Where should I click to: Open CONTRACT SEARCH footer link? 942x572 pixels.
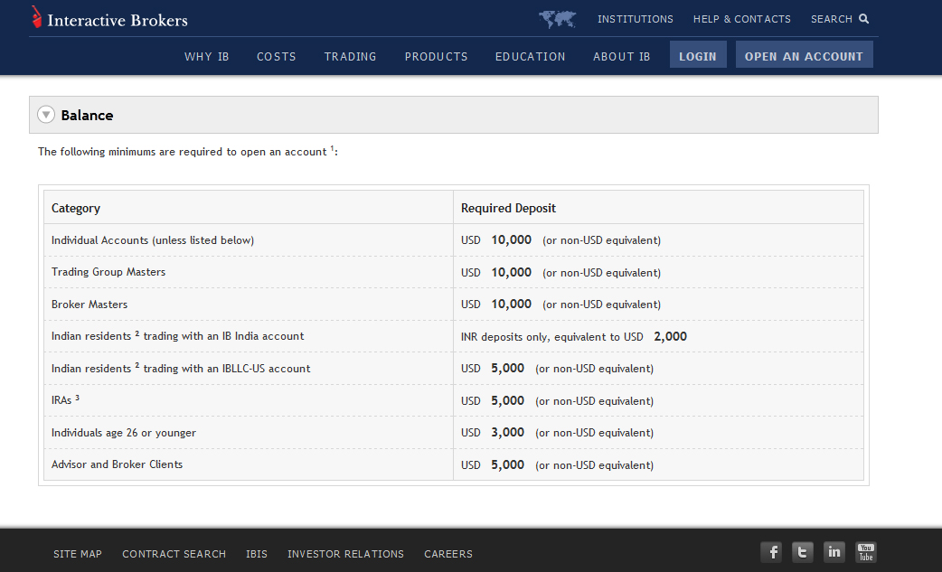(174, 554)
